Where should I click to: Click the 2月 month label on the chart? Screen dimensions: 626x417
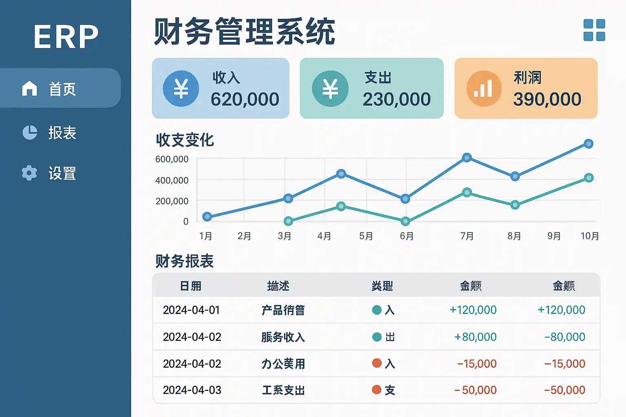(245, 236)
